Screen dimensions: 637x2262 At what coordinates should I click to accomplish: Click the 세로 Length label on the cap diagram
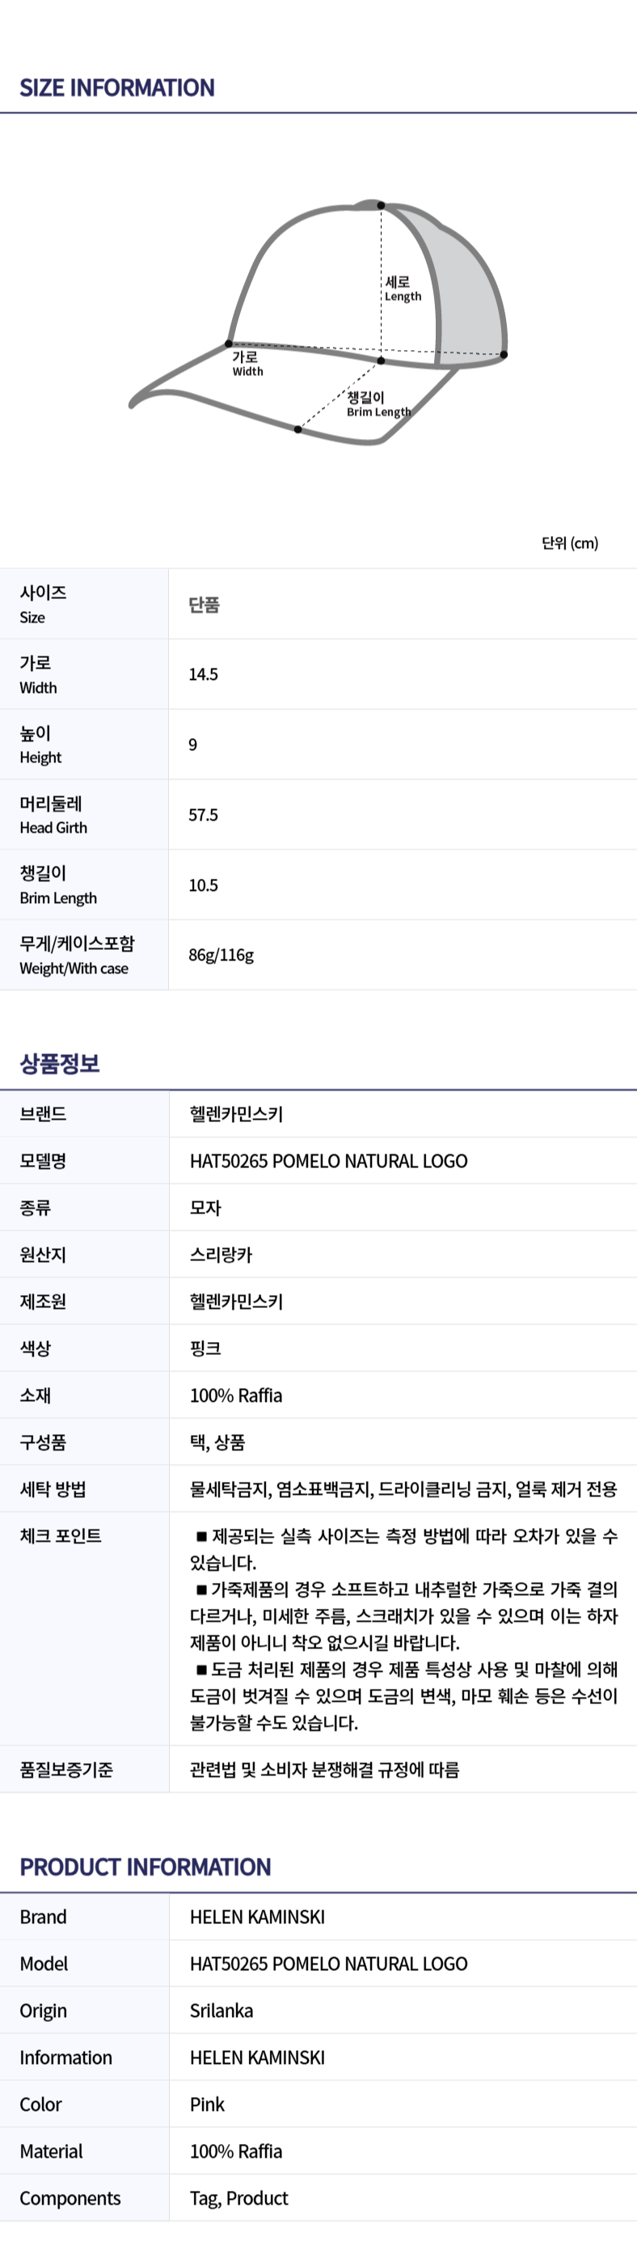(403, 288)
